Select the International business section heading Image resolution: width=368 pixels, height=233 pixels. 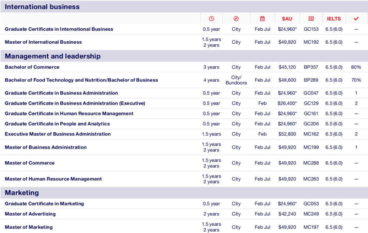tap(42, 6)
